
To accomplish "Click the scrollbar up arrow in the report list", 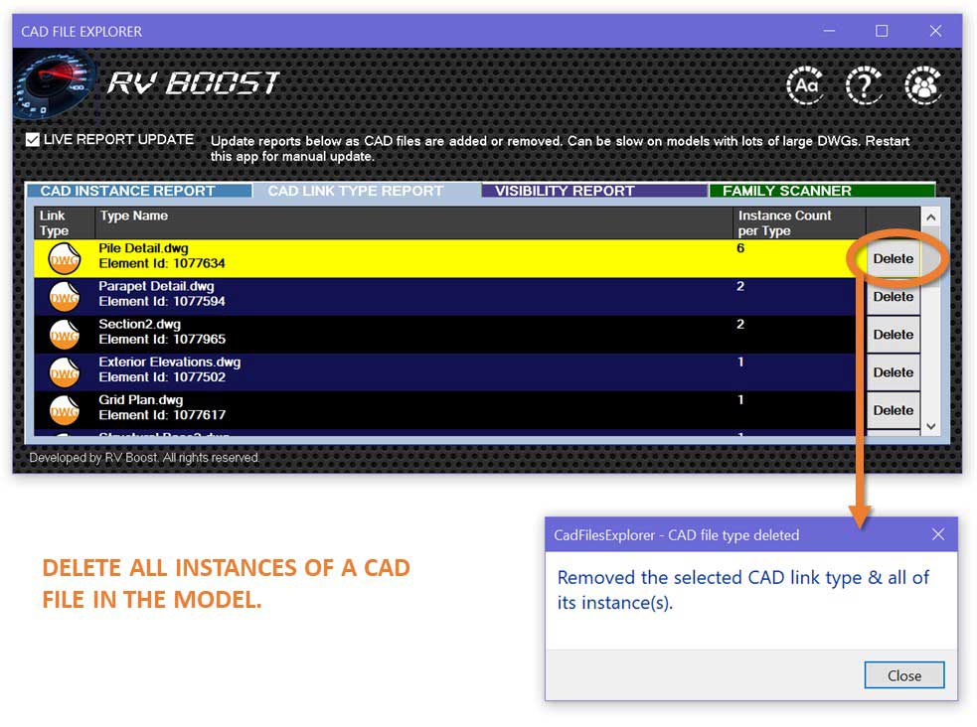I will [931, 218].
